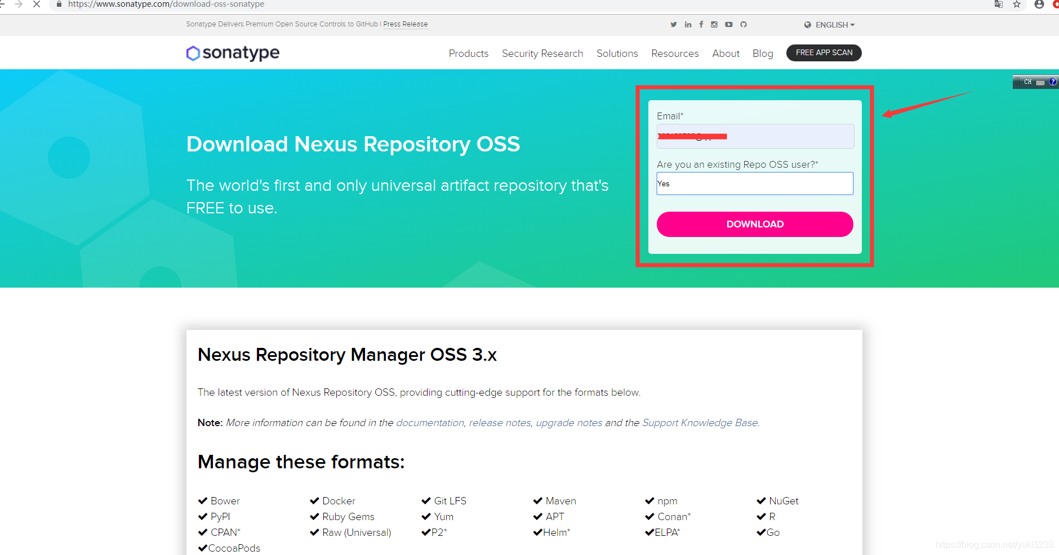
Task: Stop page loading in browser toolbar
Action: [37, 4]
